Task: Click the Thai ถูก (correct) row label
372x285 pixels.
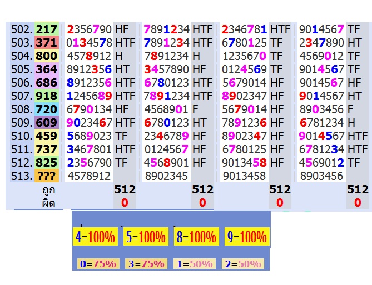Action: point(48,190)
